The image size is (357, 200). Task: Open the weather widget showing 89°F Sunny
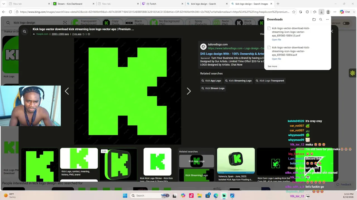(10, 196)
